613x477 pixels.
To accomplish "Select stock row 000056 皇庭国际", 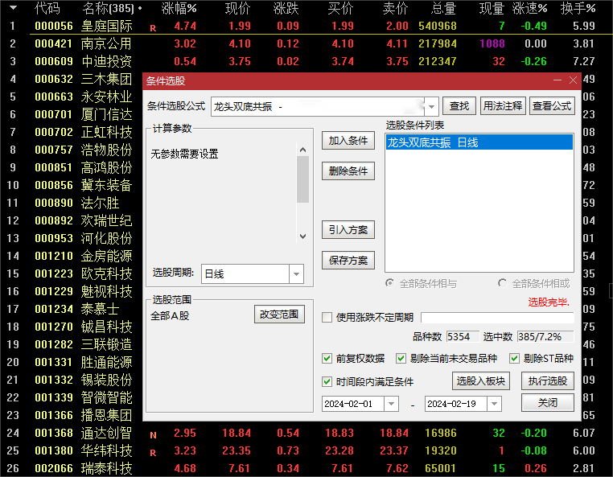I will click(x=306, y=26).
